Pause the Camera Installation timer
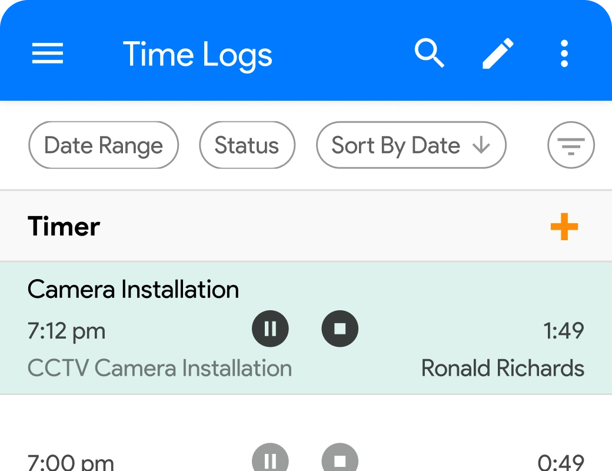 click(271, 329)
